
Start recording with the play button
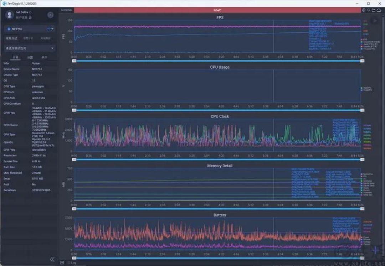pyautogui.click(x=375, y=21)
